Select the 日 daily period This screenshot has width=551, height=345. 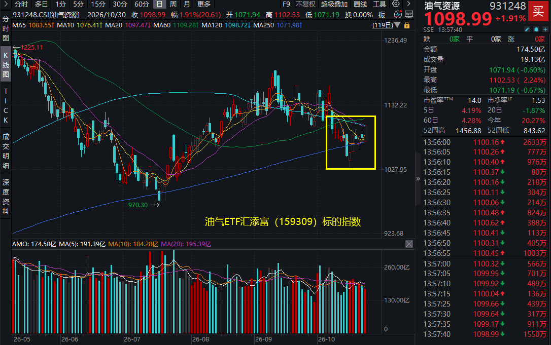(159, 4)
